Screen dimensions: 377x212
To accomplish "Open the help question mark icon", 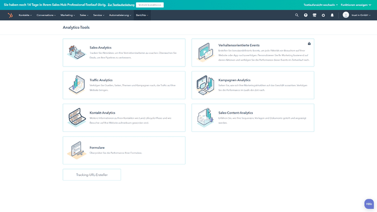I will pos(306,15).
